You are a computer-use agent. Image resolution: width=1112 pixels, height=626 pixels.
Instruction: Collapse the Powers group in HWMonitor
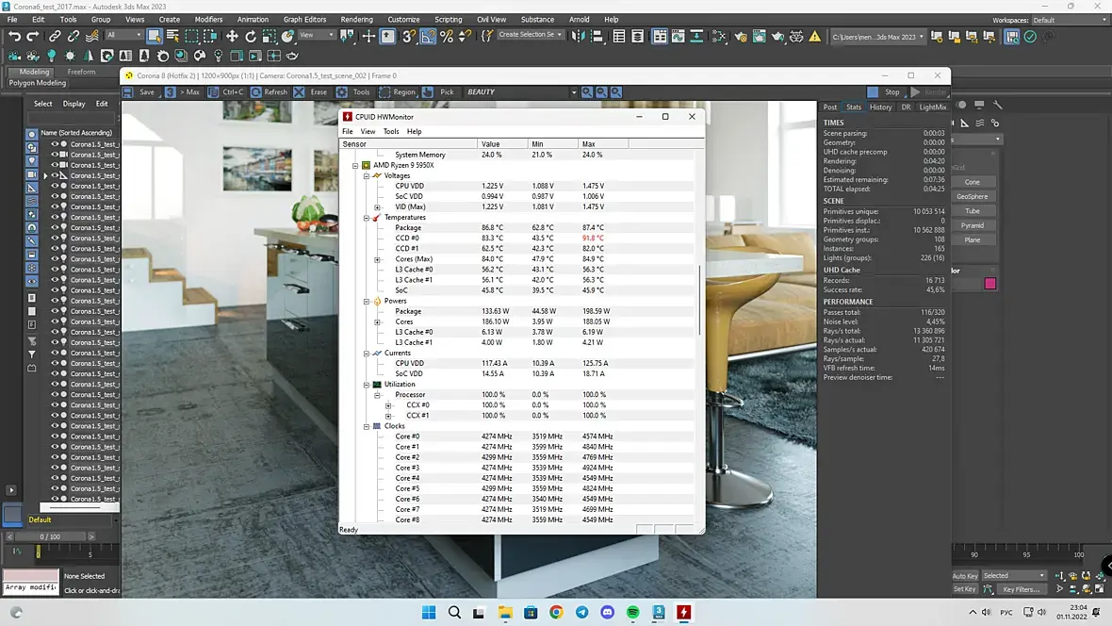367,301
